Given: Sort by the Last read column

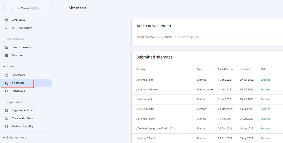Looking at the screenshot, I should pos(245,69).
